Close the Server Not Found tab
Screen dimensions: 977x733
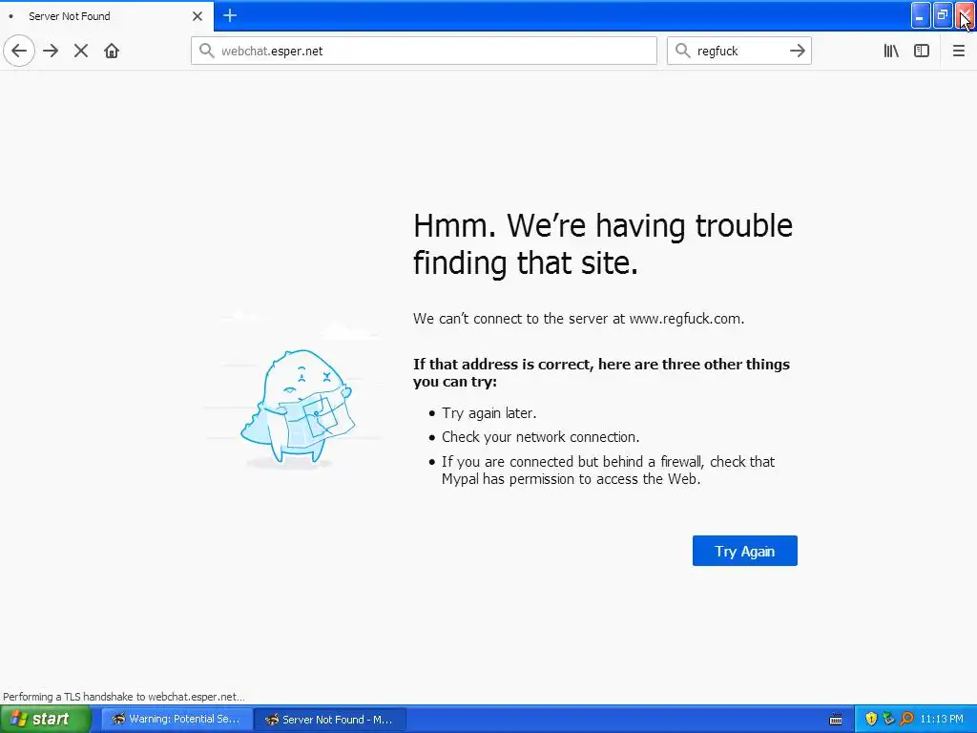(197, 16)
